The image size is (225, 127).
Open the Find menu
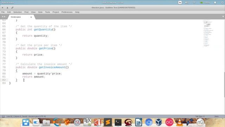26,12
